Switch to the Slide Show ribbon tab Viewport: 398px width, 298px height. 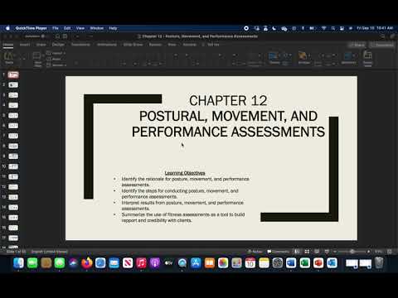133,45
